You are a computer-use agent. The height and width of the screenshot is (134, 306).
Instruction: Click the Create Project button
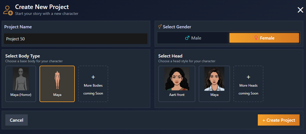[x=279, y=120]
